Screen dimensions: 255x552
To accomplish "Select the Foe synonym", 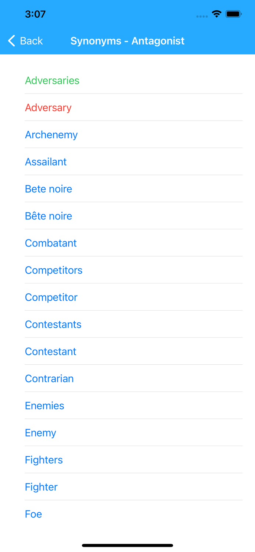I will (x=33, y=514).
